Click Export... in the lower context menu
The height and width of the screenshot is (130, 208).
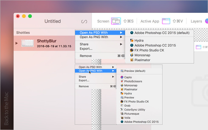[96, 80]
